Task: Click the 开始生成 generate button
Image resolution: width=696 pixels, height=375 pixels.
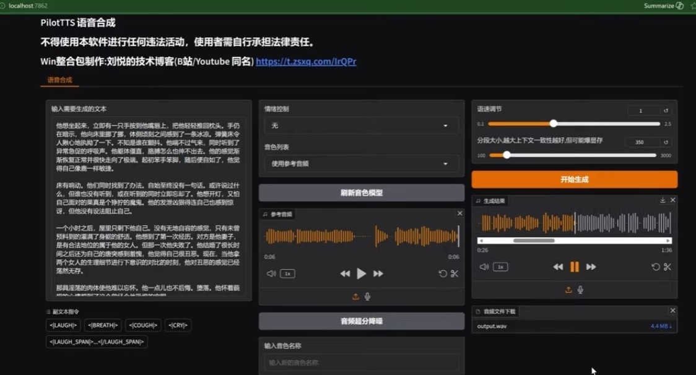Action: [575, 179]
